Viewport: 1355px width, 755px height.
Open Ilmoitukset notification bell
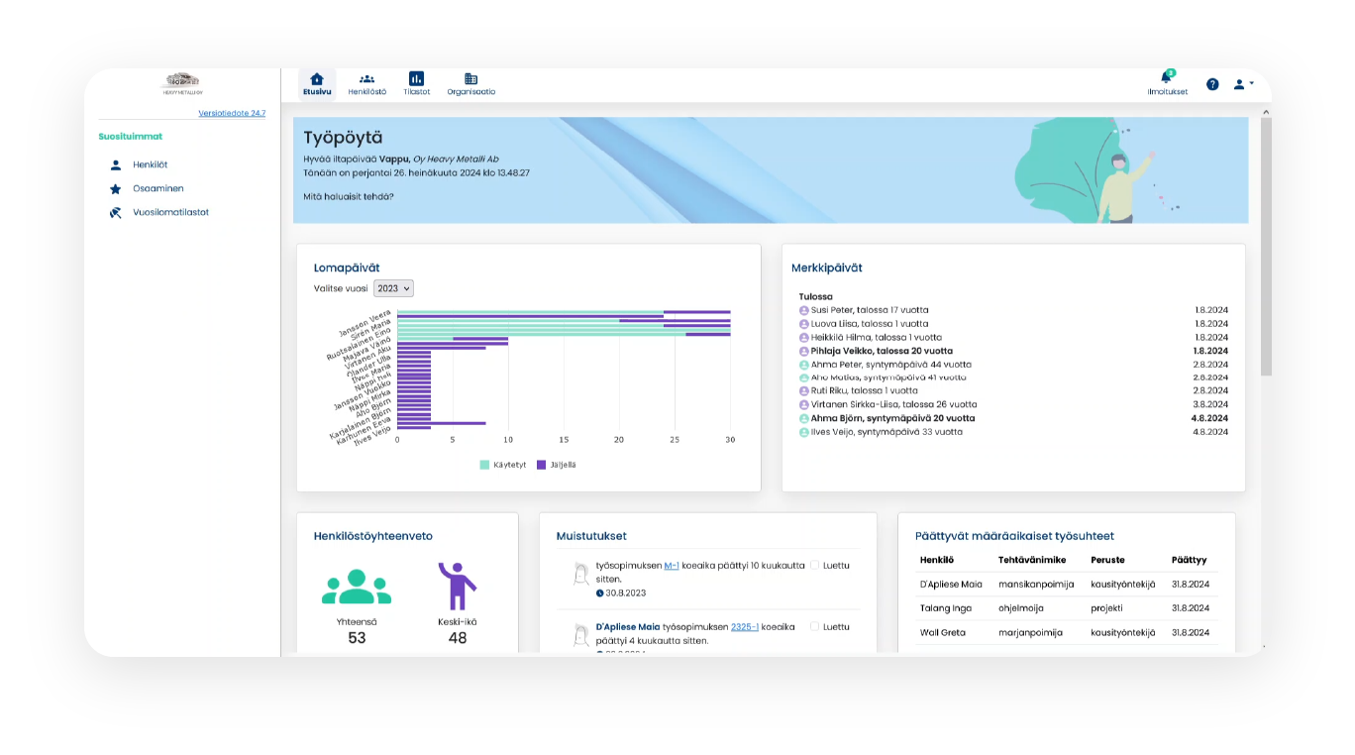1167,83
